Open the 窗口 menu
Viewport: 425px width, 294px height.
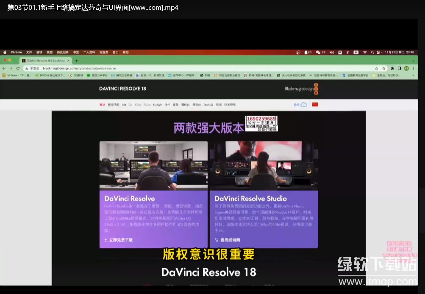115,52
